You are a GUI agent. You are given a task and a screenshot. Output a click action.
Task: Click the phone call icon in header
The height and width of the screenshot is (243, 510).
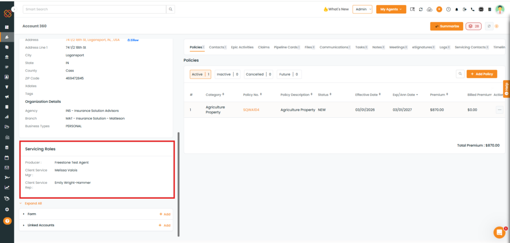473,9
